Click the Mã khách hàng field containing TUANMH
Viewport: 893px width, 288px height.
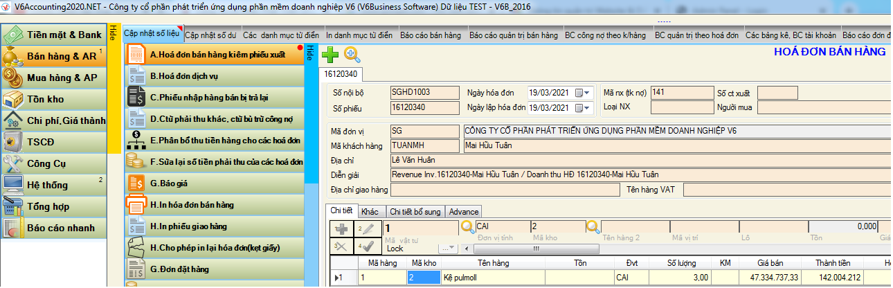424,145
